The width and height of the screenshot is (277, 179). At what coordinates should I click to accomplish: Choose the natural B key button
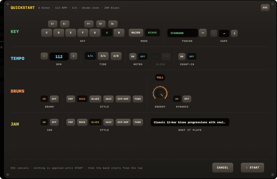pyautogui.click(x=119, y=33)
